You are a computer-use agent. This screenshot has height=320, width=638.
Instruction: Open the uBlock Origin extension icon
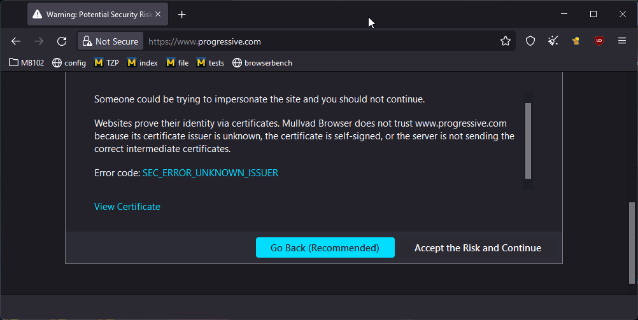coord(599,41)
